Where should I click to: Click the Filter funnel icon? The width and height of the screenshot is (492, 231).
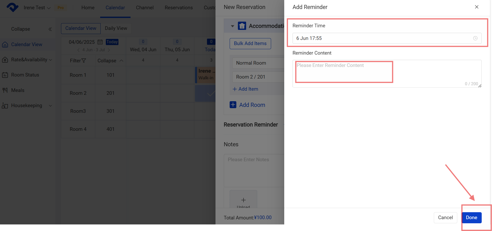pyautogui.click(x=84, y=61)
